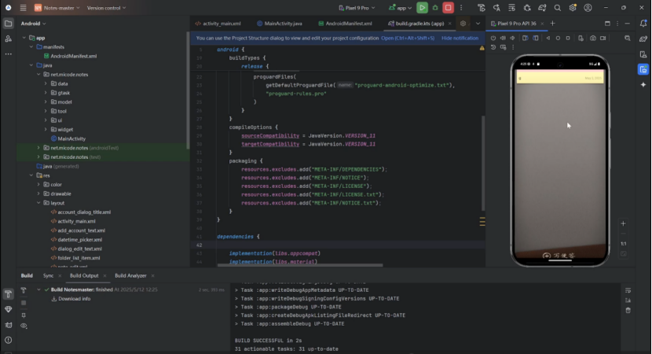Start debugging with the bug icon next to Run
The height and width of the screenshot is (354, 652).
[435, 8]
